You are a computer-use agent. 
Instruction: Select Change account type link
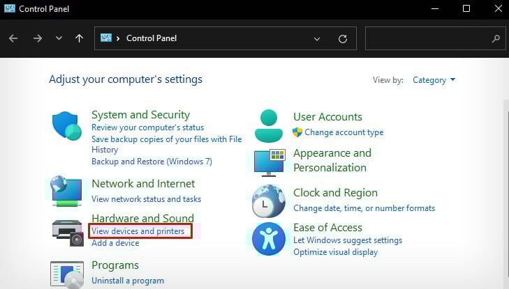pos(344,132)
